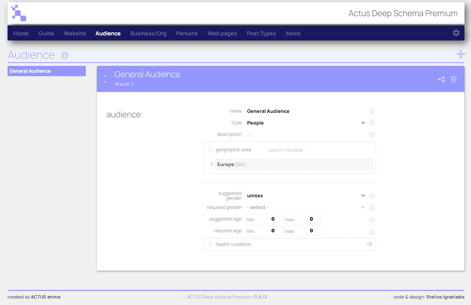Select General Audience in the sidebar list
The height and width of the screenshot is (305, 471).
(x=47, y=71)
